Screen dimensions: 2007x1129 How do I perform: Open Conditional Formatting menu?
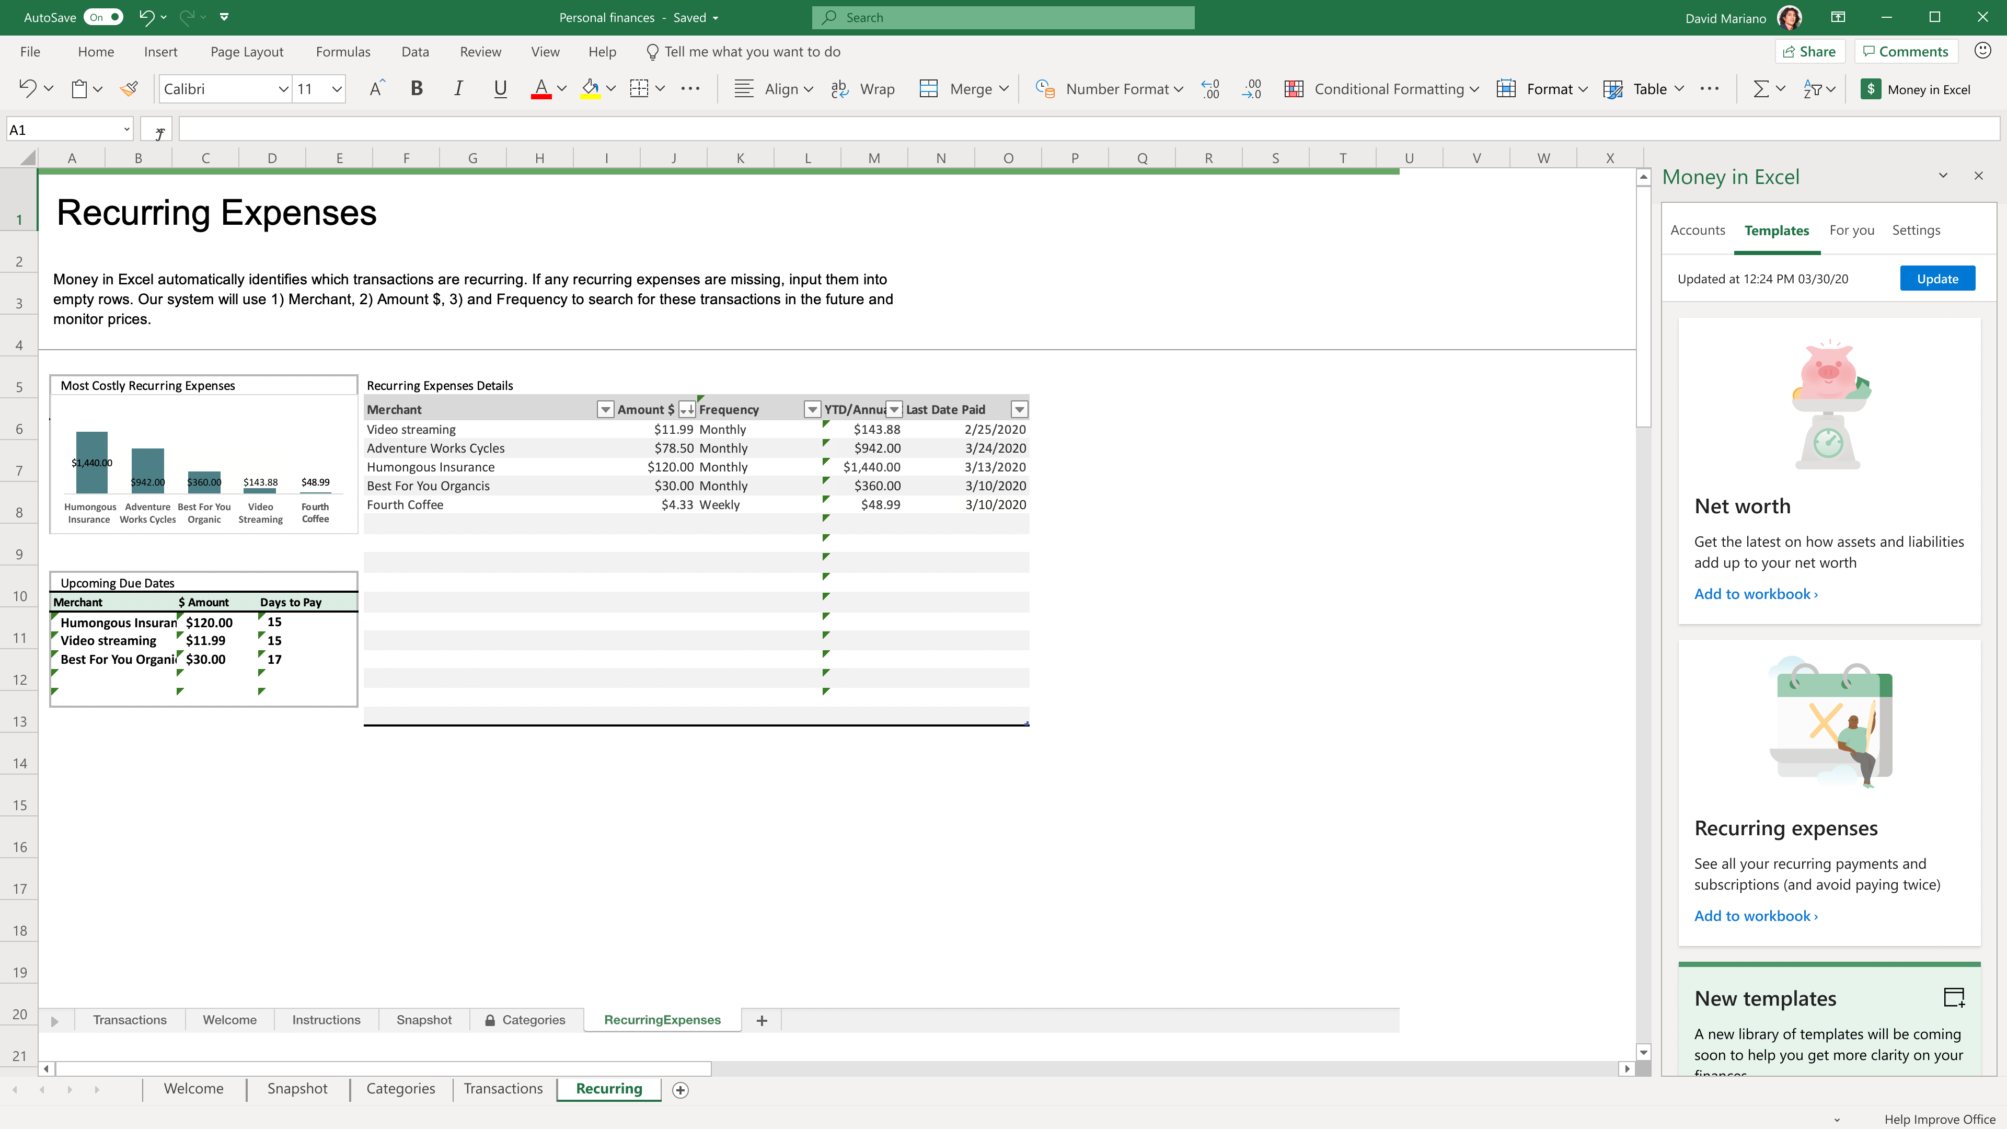(1381, 89)
